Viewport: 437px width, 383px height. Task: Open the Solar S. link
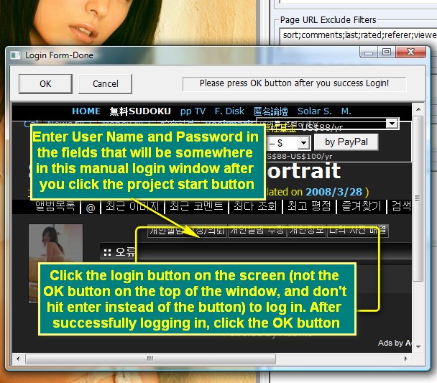click(315, 111)
